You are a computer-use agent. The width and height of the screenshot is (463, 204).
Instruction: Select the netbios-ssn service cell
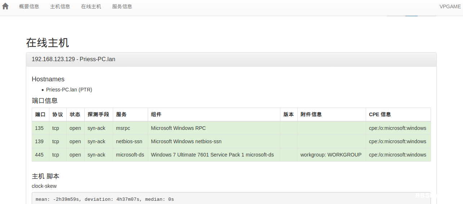(x=129, y=141)
